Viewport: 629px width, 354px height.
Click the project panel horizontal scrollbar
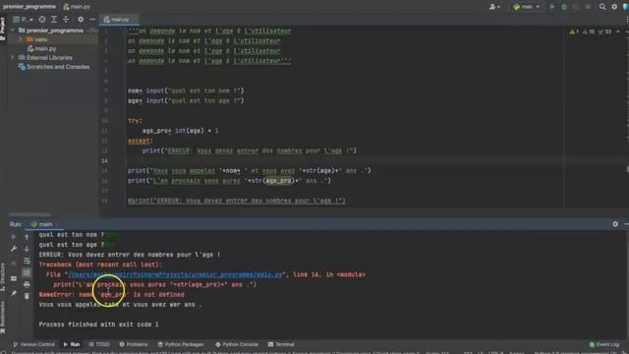(29, 214)
